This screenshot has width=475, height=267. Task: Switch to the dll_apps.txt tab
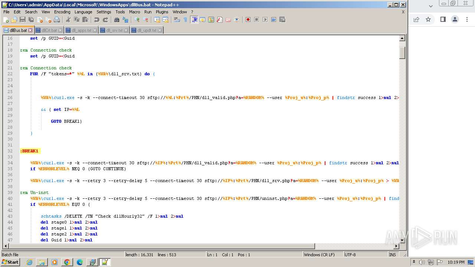point(81,30)
